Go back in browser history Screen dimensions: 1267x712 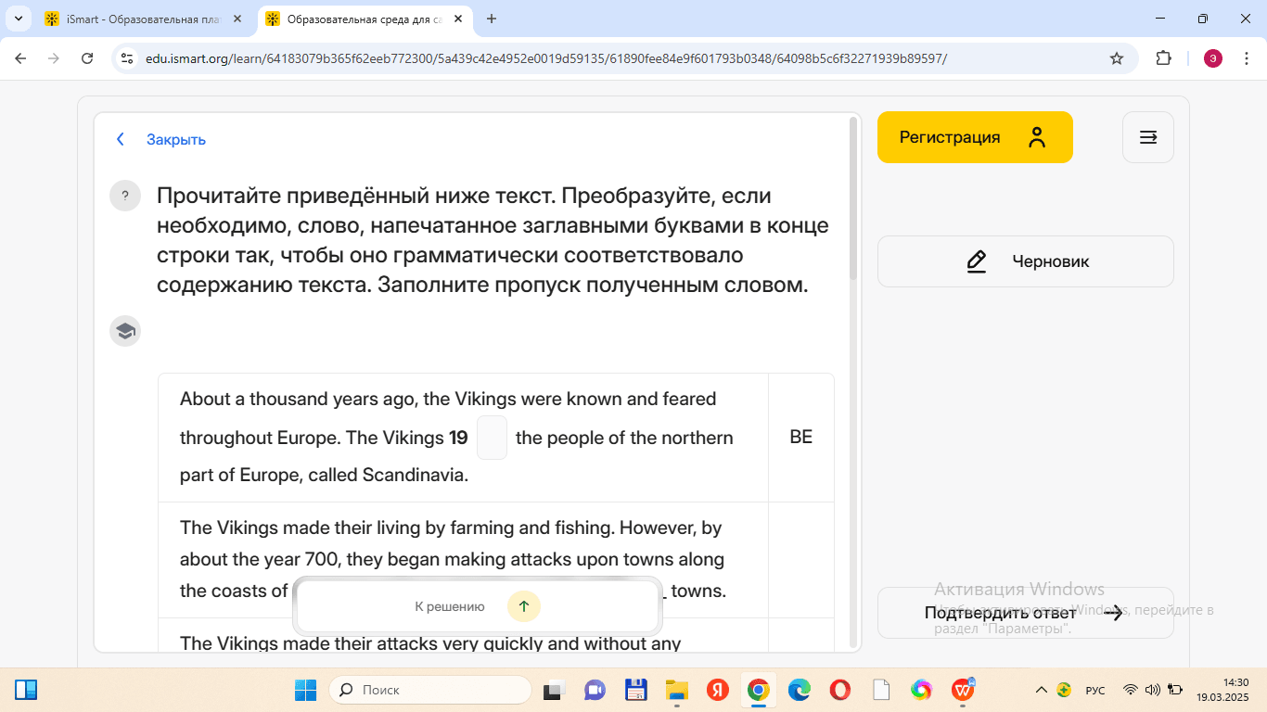coord(20,58)
